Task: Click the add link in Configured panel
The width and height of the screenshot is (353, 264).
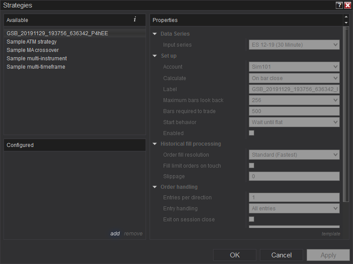Action: (x=115, y=234)
